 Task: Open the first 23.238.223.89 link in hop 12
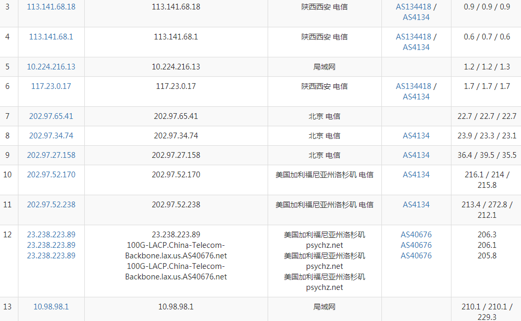(x=51, y=235)
